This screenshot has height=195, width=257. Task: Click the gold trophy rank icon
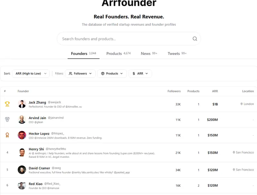pyautogui.click(x=7, y=104)
